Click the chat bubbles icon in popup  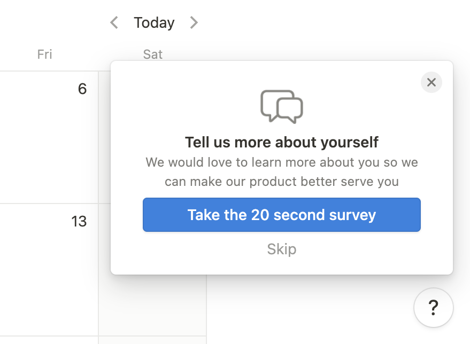(x=282, y=106)
